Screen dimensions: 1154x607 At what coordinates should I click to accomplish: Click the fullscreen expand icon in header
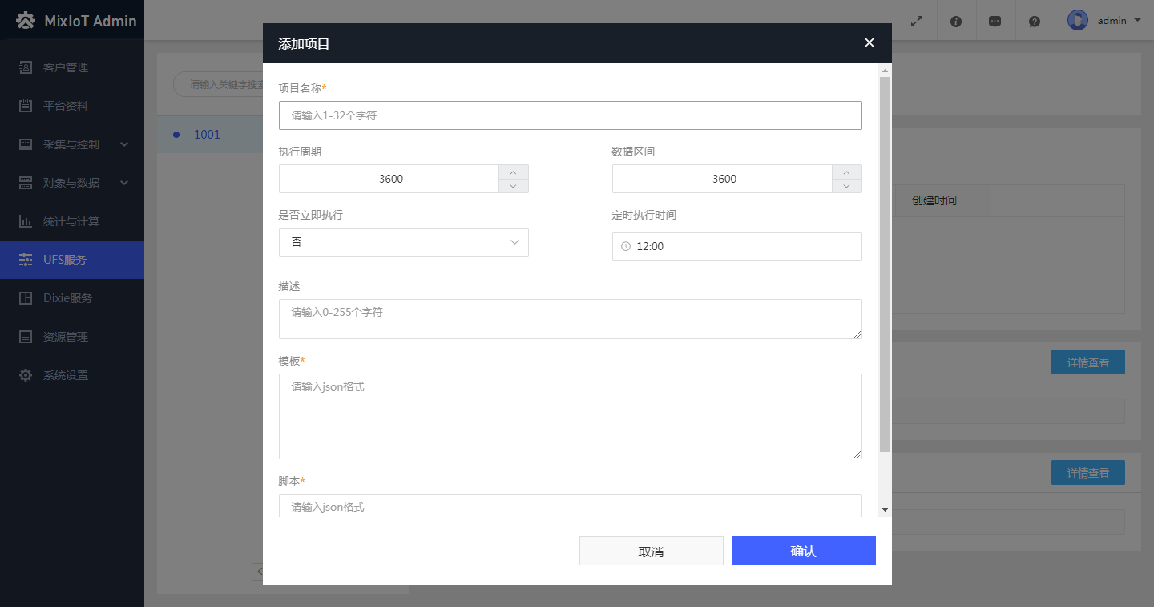pyautogui.click(x=917, y=22)
